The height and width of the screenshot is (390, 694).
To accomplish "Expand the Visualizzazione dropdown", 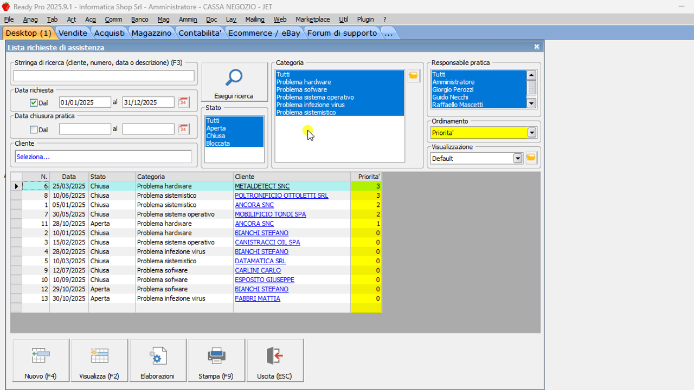I will (x=517, y=158).
